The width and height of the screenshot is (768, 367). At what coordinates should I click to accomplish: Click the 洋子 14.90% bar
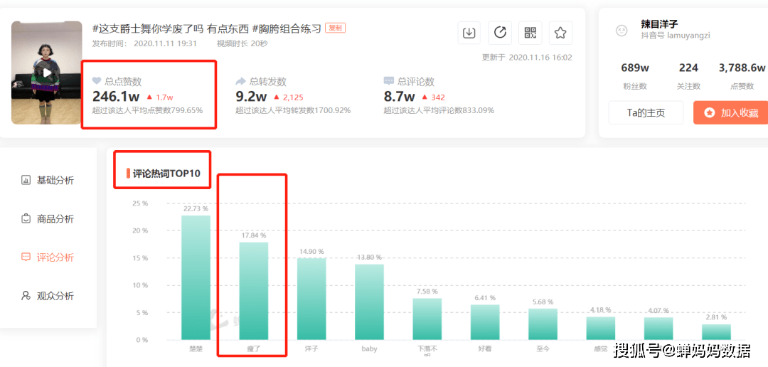click(x=311, y=299)
